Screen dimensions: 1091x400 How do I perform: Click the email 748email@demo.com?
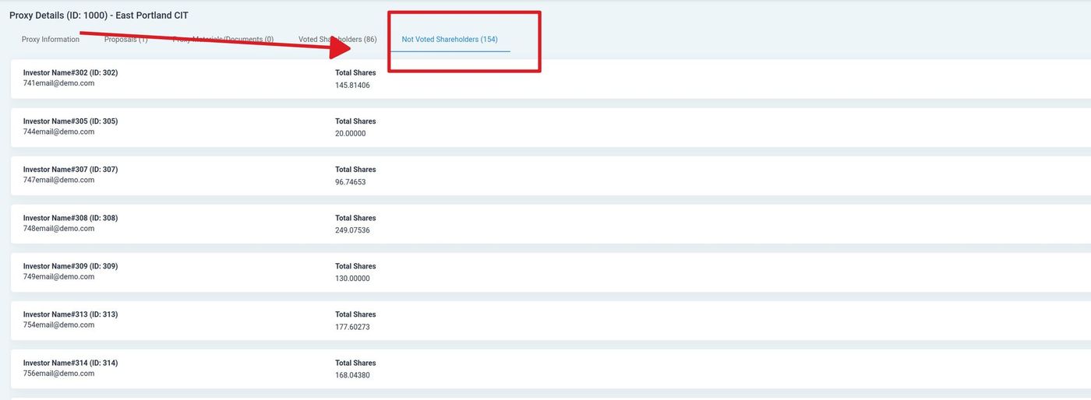click(58, 229)
